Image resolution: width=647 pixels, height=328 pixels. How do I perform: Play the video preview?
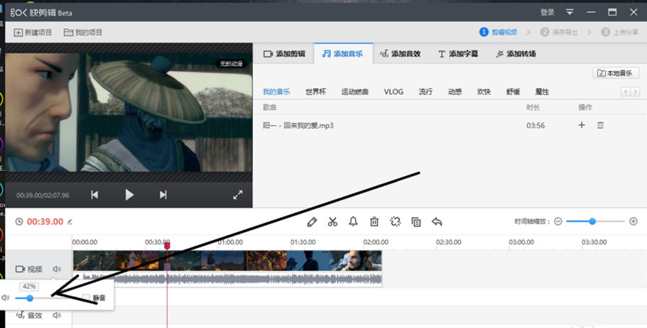tap(129, 195)
